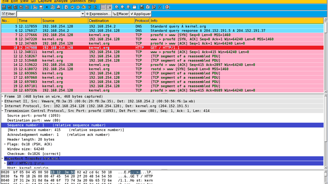Save capture file floppy icon
Viewport: 328px width, 184px height.
pyautogui.click(x=41, y=7)
